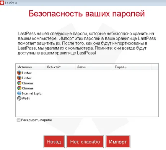Select the 'Wi-Fi' row text
Viewport: 166px width, 150px height.
click(26, 99)
